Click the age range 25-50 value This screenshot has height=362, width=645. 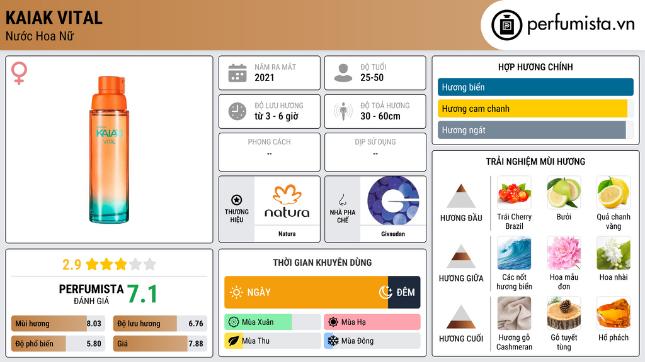click(372, 77)
